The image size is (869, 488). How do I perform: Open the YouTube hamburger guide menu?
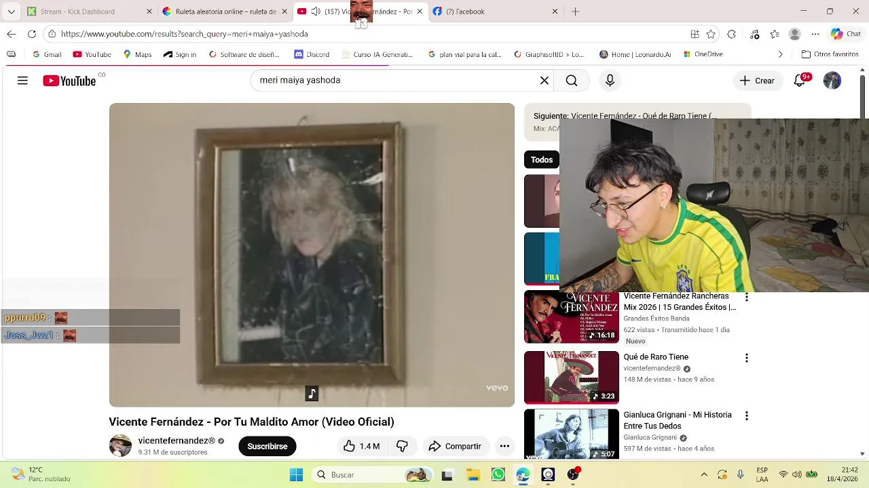tap(22, 81)
